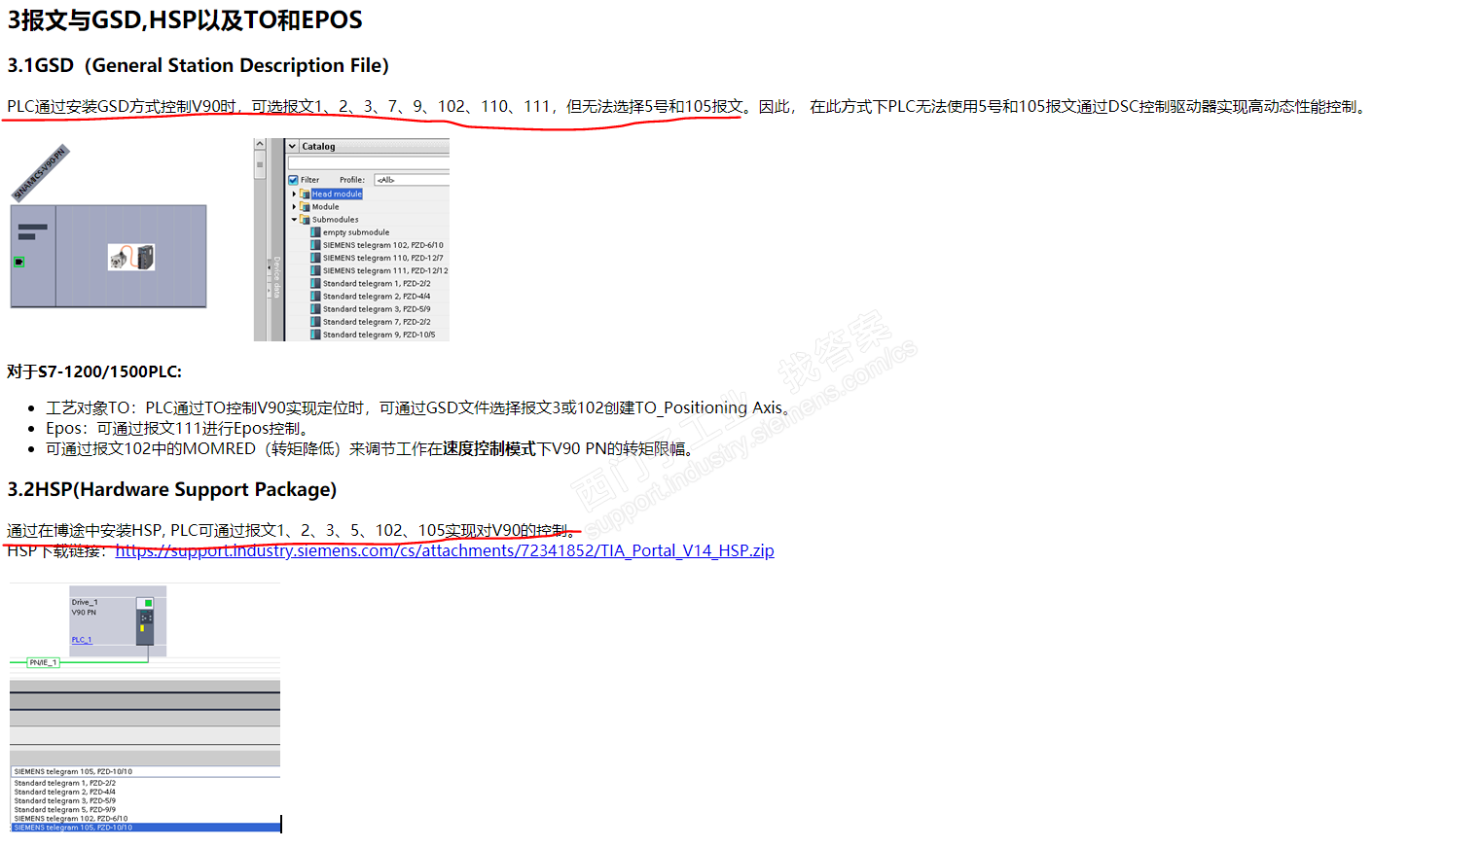The width and height of the screenshot is (1482, 848).
Task: Click the 3.1GSD section heading
Action: click(x=199, y=65)
